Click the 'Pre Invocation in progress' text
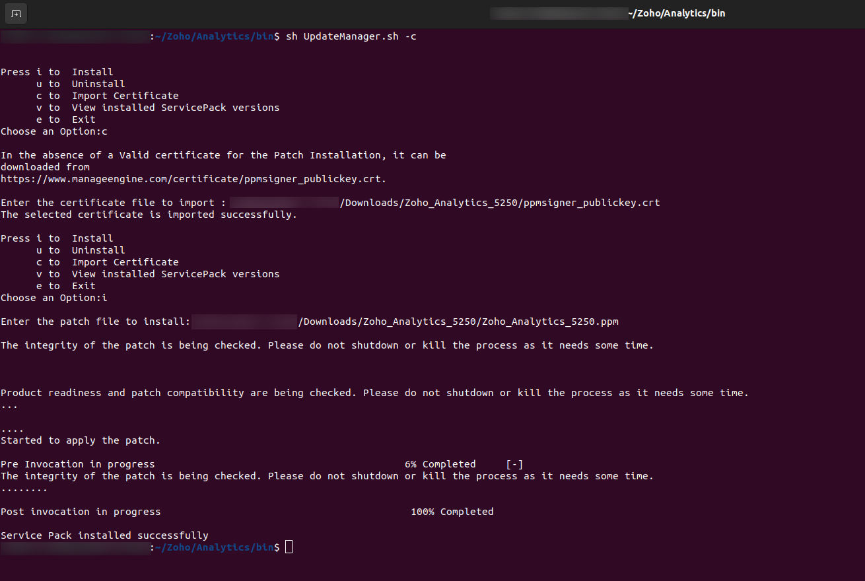This screenshot has width=865, height=581. (x=78, y=464)
